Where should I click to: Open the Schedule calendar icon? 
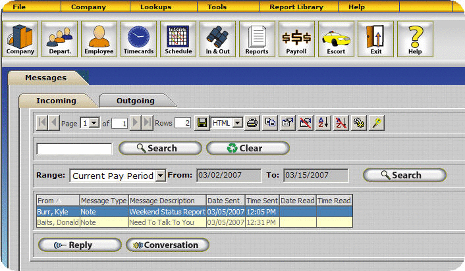[178, 38]
